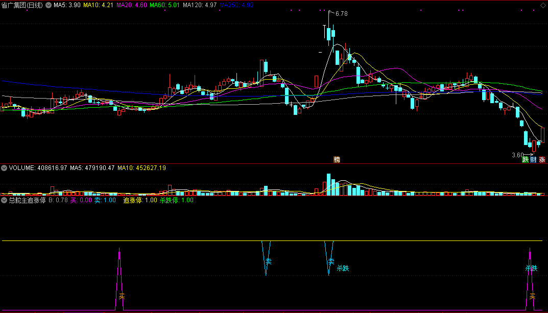Click the yellow MA10 label in header
This screenshot has height=313, width=548.
98,5
